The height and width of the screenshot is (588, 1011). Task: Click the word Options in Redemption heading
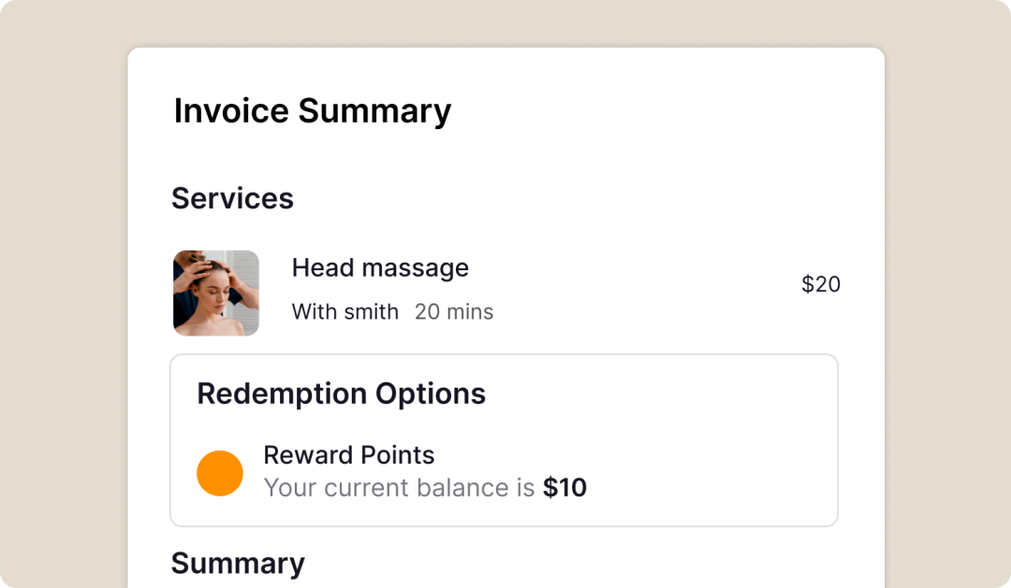tap(431, 394)
